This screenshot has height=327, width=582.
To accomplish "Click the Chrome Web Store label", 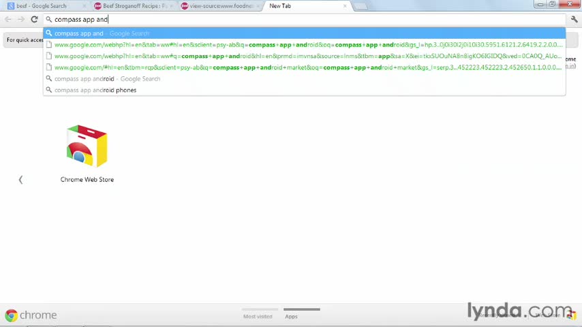I will pyautogui.click(x=87, y=180).
